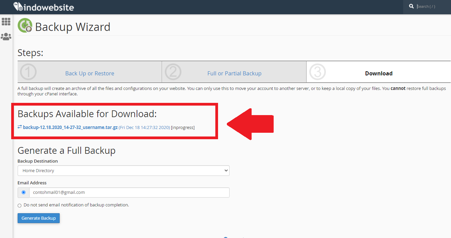Open User Manager people icon in sidebar

[x=6, y=36]
